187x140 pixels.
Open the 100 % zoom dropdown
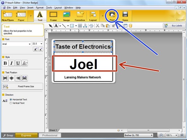[x=172, y=135]
